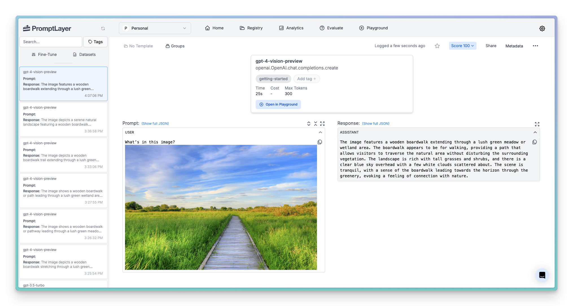Click the refresh icon beside PromptLayer logo
The height and width of the screenshot is (306, 573).
tap(103, 29)
